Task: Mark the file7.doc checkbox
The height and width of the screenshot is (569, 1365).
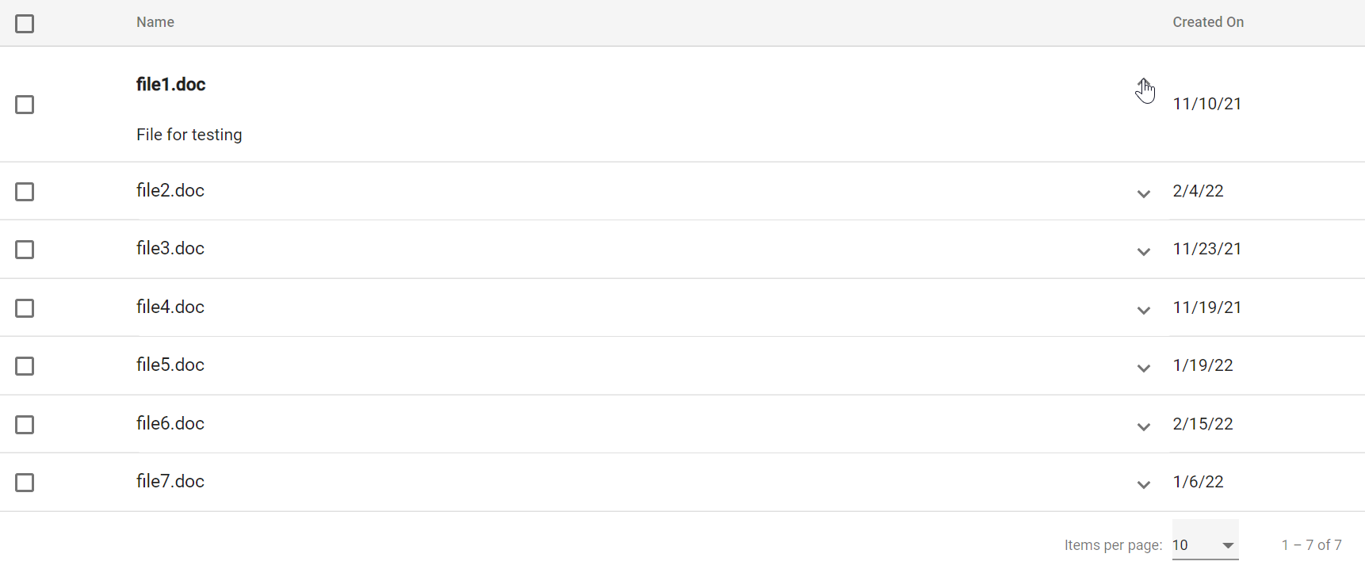Action: click(x=25, y=483)
